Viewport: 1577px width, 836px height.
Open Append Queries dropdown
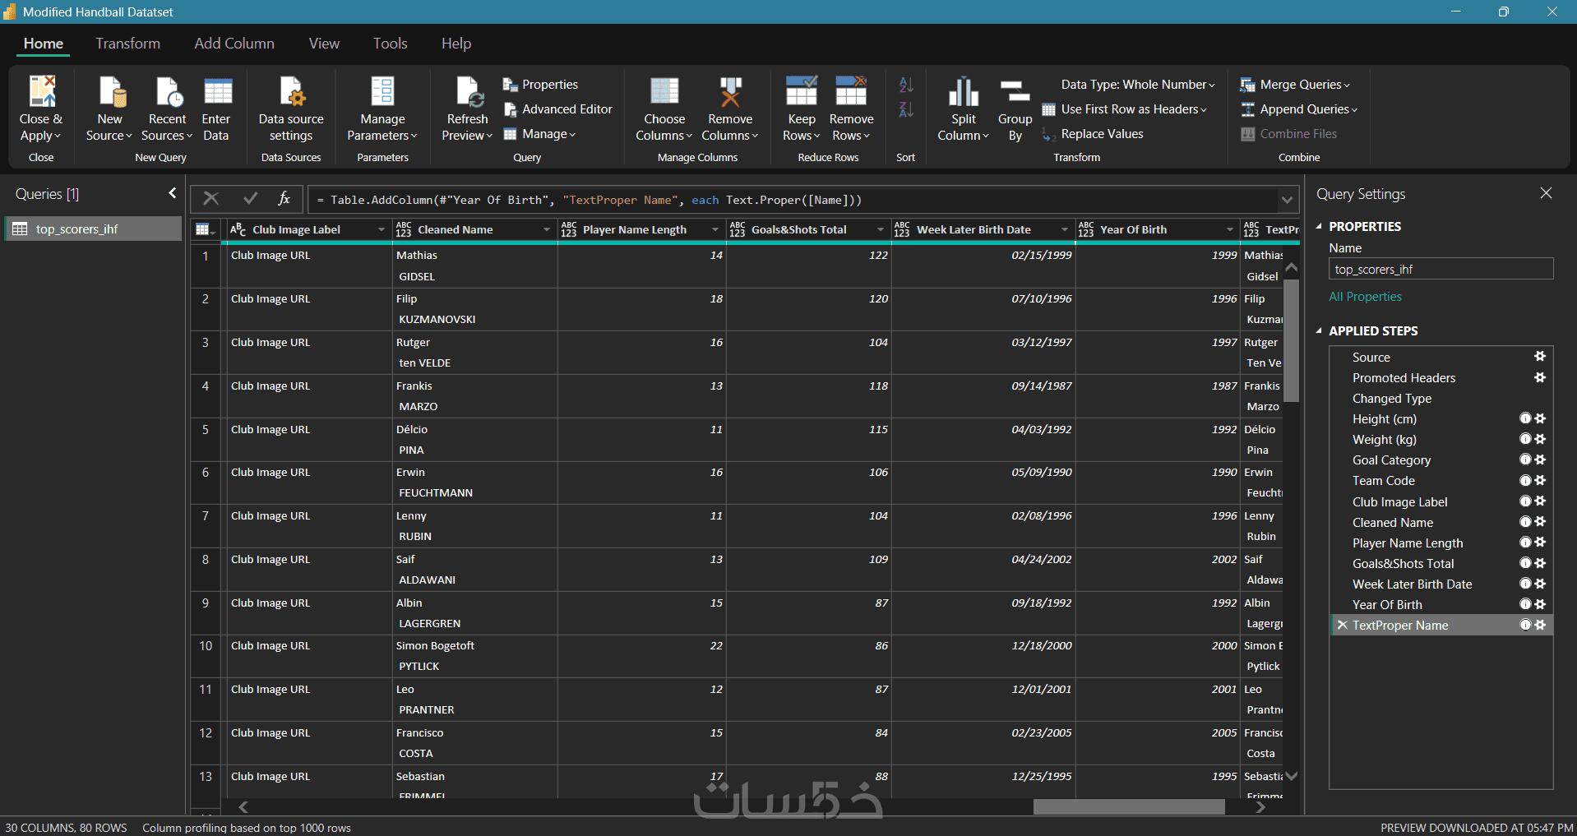(x=1299, y=109)
